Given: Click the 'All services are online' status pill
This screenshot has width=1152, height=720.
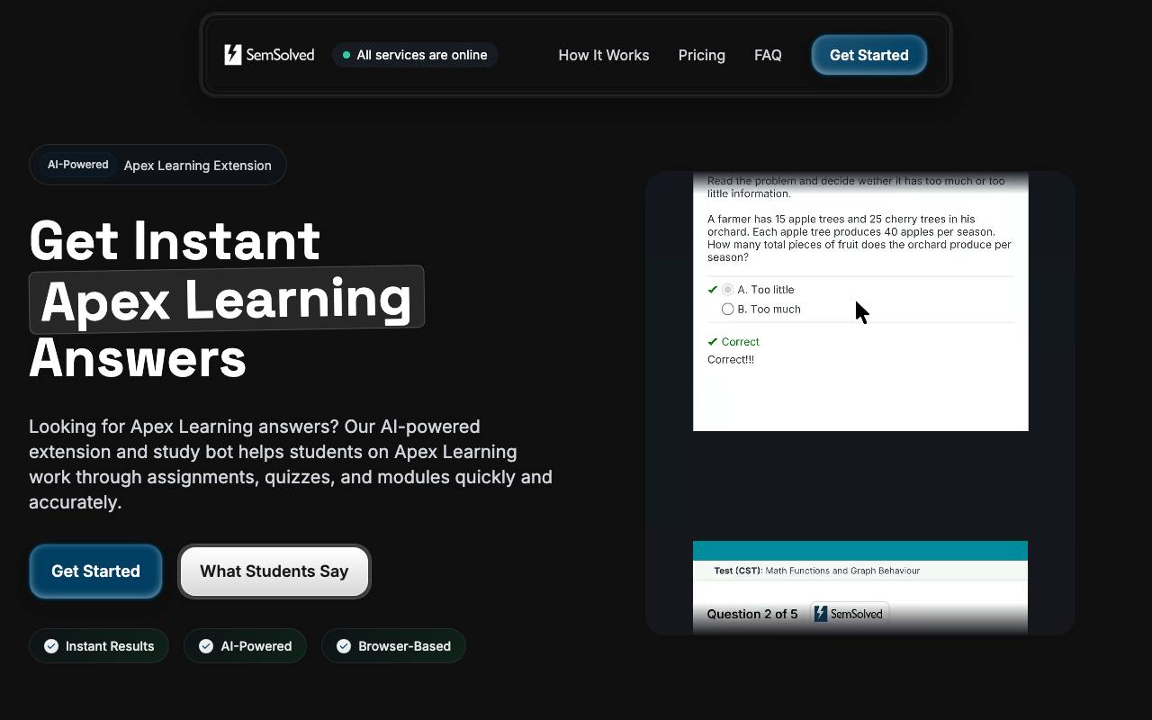Looking at the screenshot, I should (x=415, y=55).
